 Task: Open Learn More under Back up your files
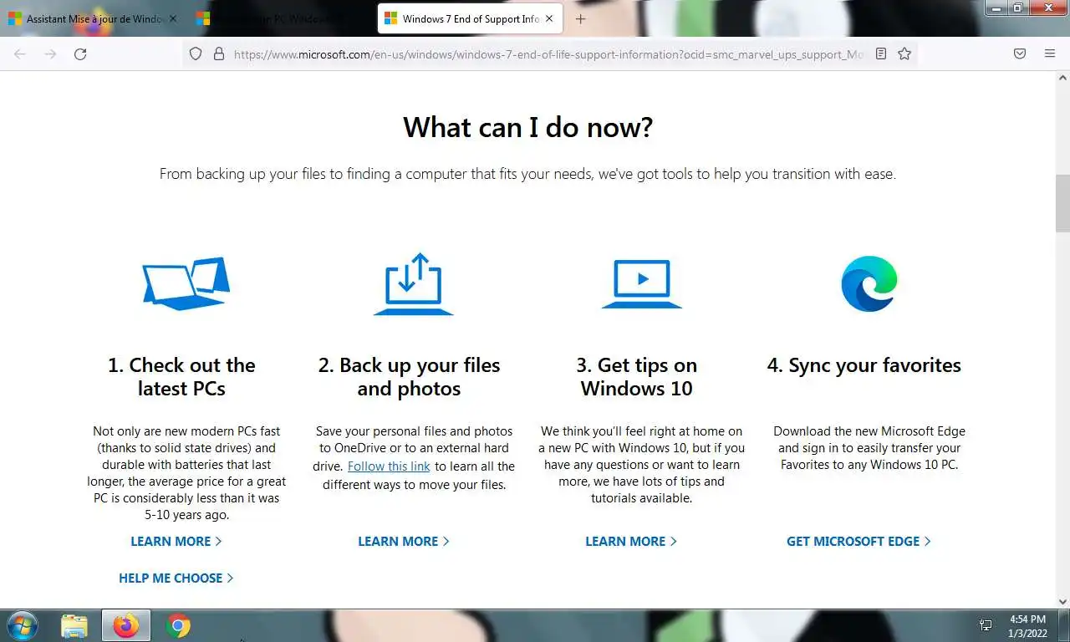(404, 542)
